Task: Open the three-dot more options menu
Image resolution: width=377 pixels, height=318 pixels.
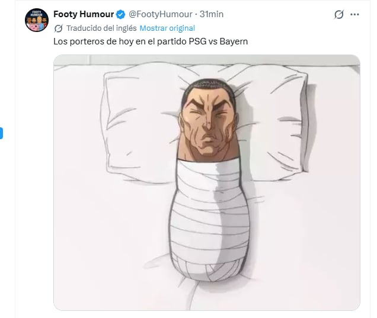Action: point(355,14)
